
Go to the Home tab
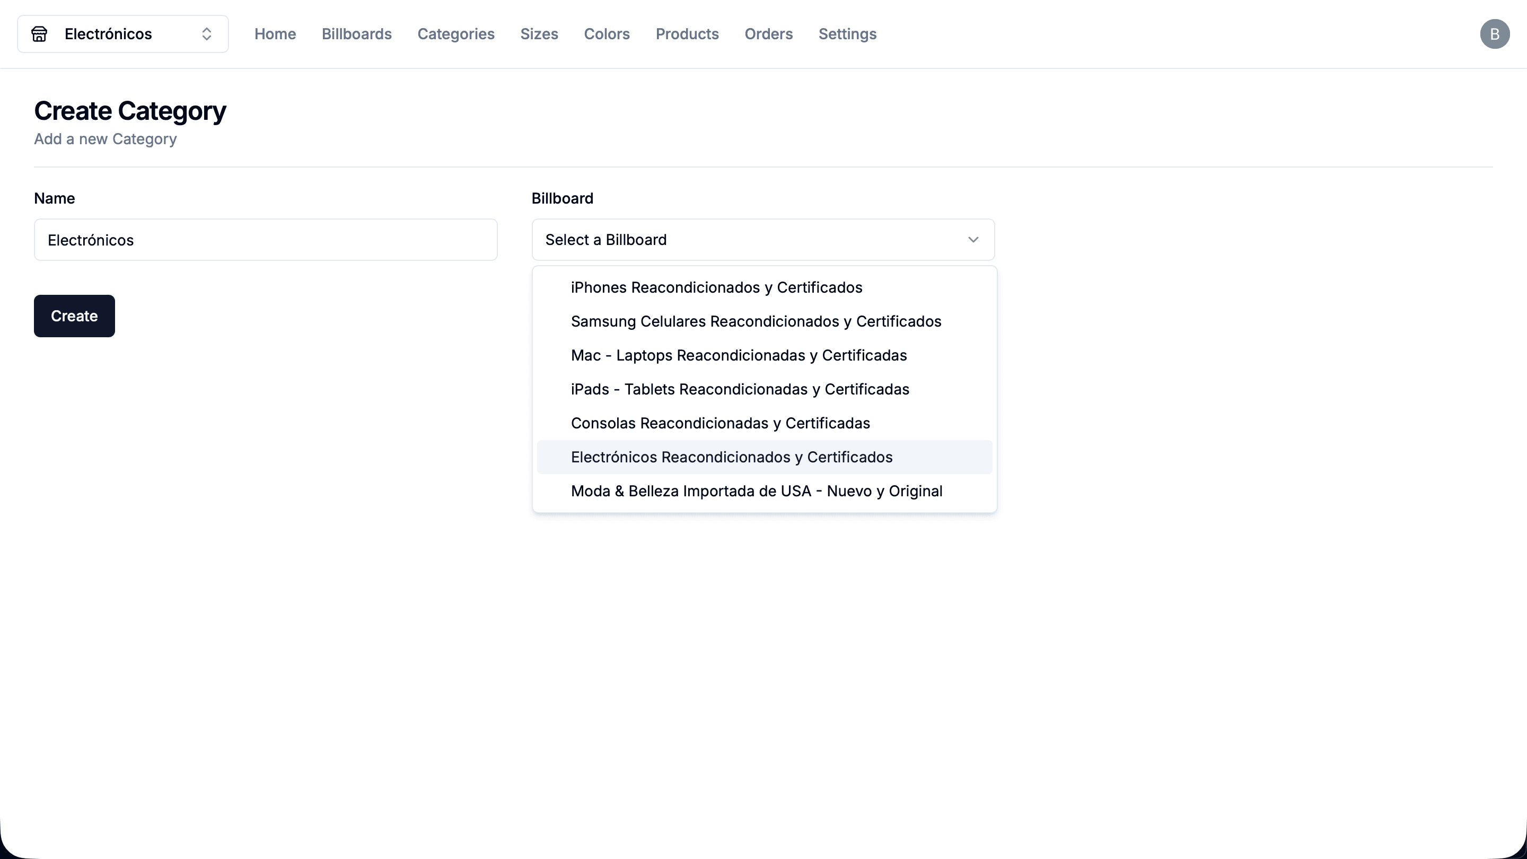[x=275, y=34]
